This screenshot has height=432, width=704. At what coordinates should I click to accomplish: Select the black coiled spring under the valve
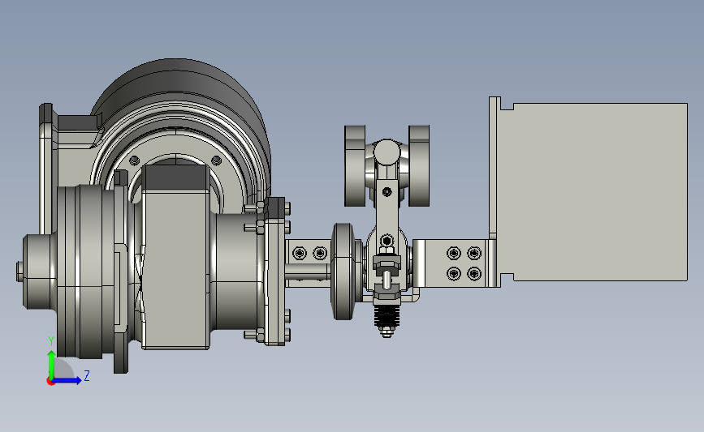pyautogui.click(x=386, y=315)
